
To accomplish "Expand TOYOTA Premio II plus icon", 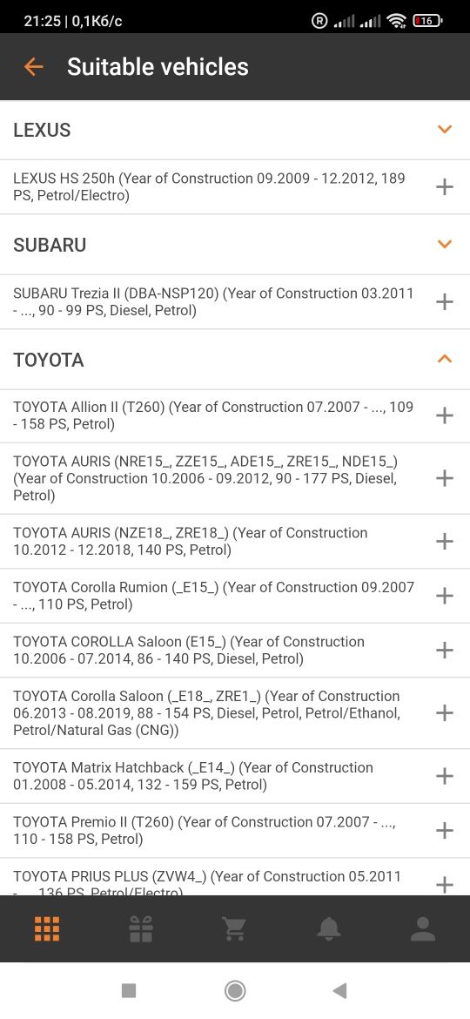I will (445, 830).
